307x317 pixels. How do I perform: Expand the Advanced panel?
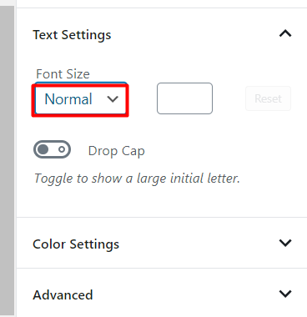[x=162, y=294]
